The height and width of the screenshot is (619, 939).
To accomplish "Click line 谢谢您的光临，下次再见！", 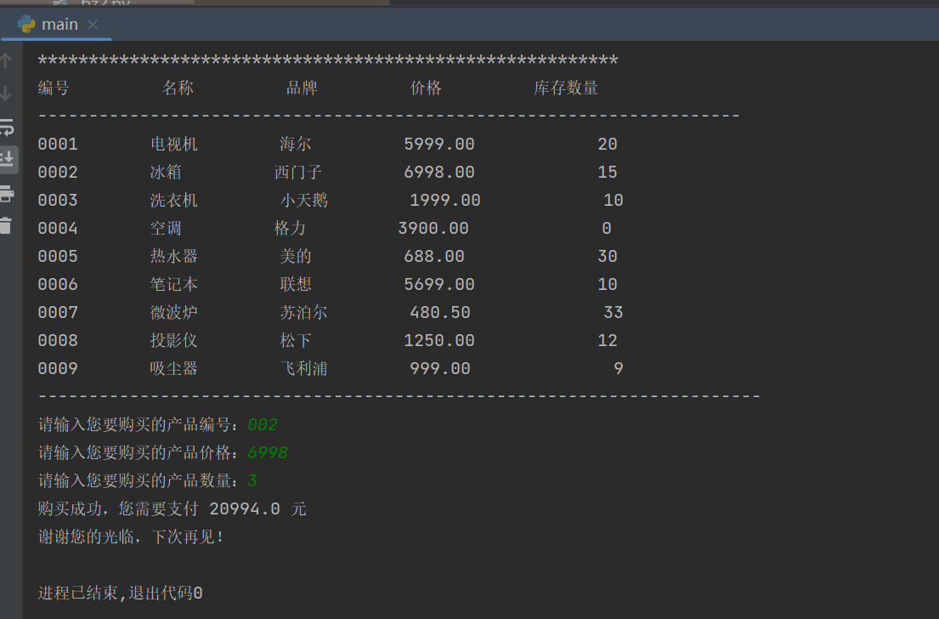I will tap(131, 537).
